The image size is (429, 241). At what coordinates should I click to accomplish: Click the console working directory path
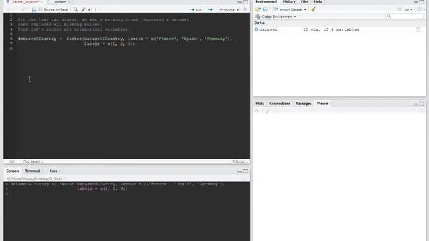pyautogui.click(x=34, y=179)
